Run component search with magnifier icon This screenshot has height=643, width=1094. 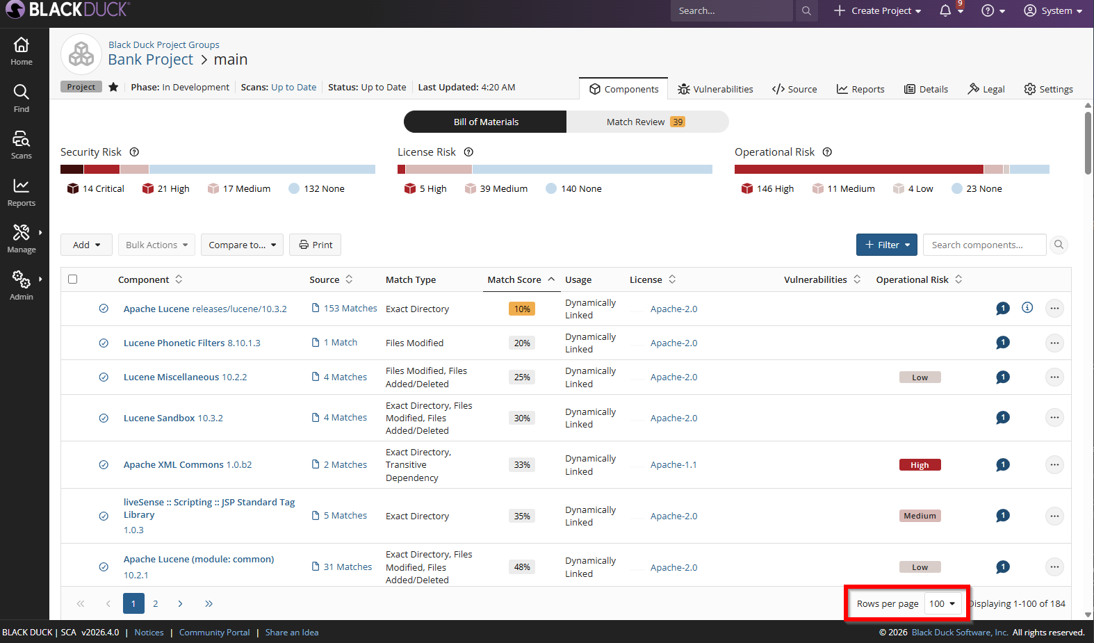pyautogui.click(x=1059, y=245)
